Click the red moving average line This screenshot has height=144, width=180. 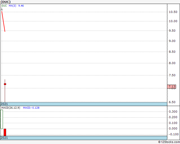point(3,21)
